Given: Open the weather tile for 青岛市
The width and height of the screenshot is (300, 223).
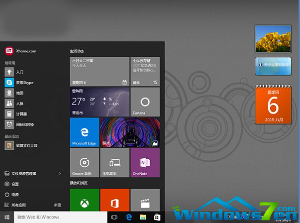Looking at the screenshot, I should point(100,102).
